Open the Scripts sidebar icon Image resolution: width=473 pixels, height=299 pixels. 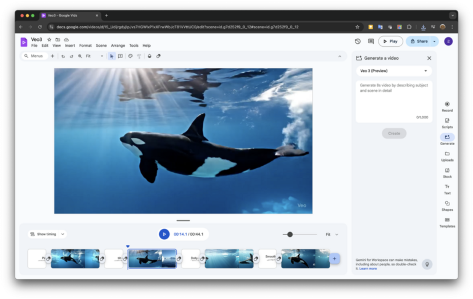pos(447,123)
